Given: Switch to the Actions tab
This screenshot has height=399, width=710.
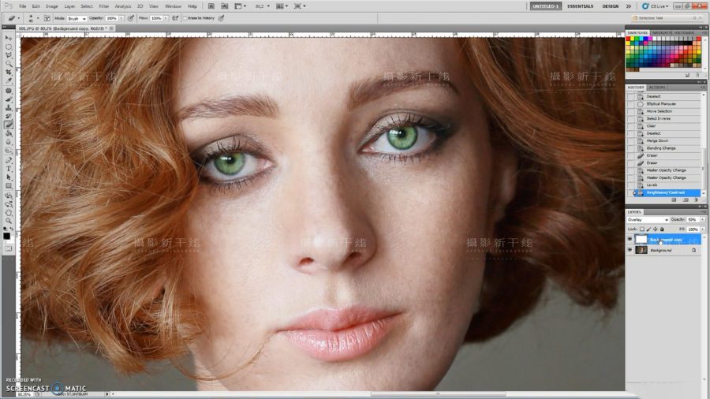Looking at the screenshot, I should (x=657, y=88).
